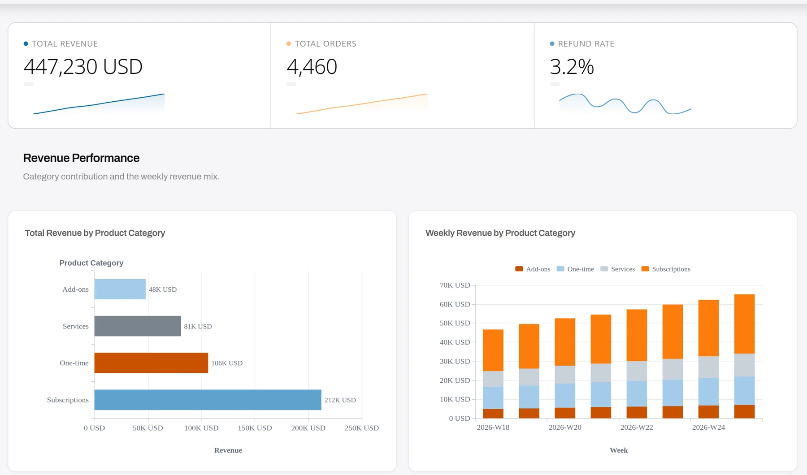Click the blue dot beside REFUND RATE
The width and height of the screenshot is (807, 475).
(x=552, y=43)
